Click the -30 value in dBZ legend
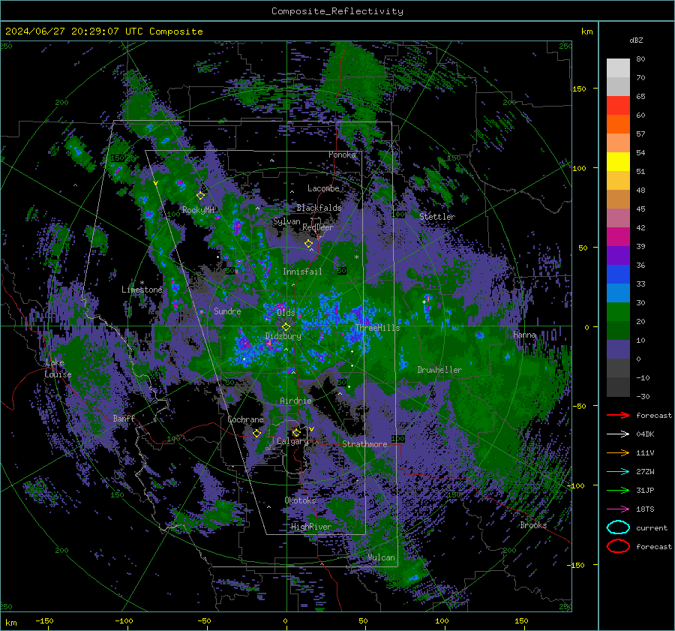The width and height of the screenshot is (675, 631). 643,396
